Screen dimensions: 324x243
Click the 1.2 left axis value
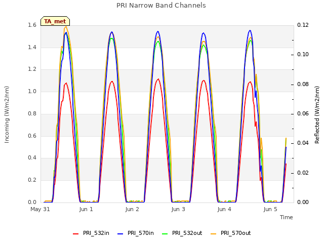(x=32, y=69)
